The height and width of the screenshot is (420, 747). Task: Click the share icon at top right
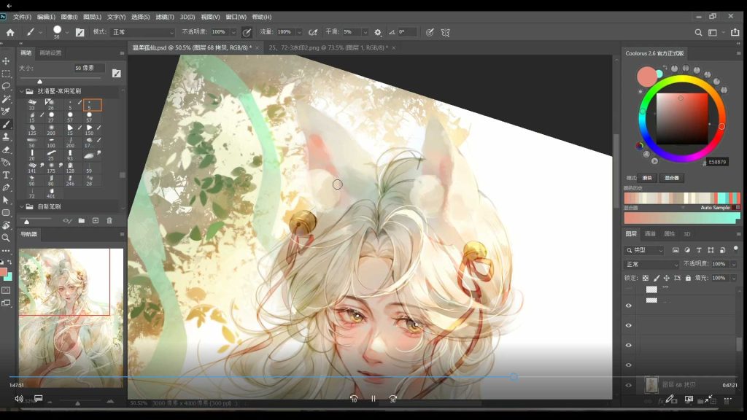(x=735, y=32)
